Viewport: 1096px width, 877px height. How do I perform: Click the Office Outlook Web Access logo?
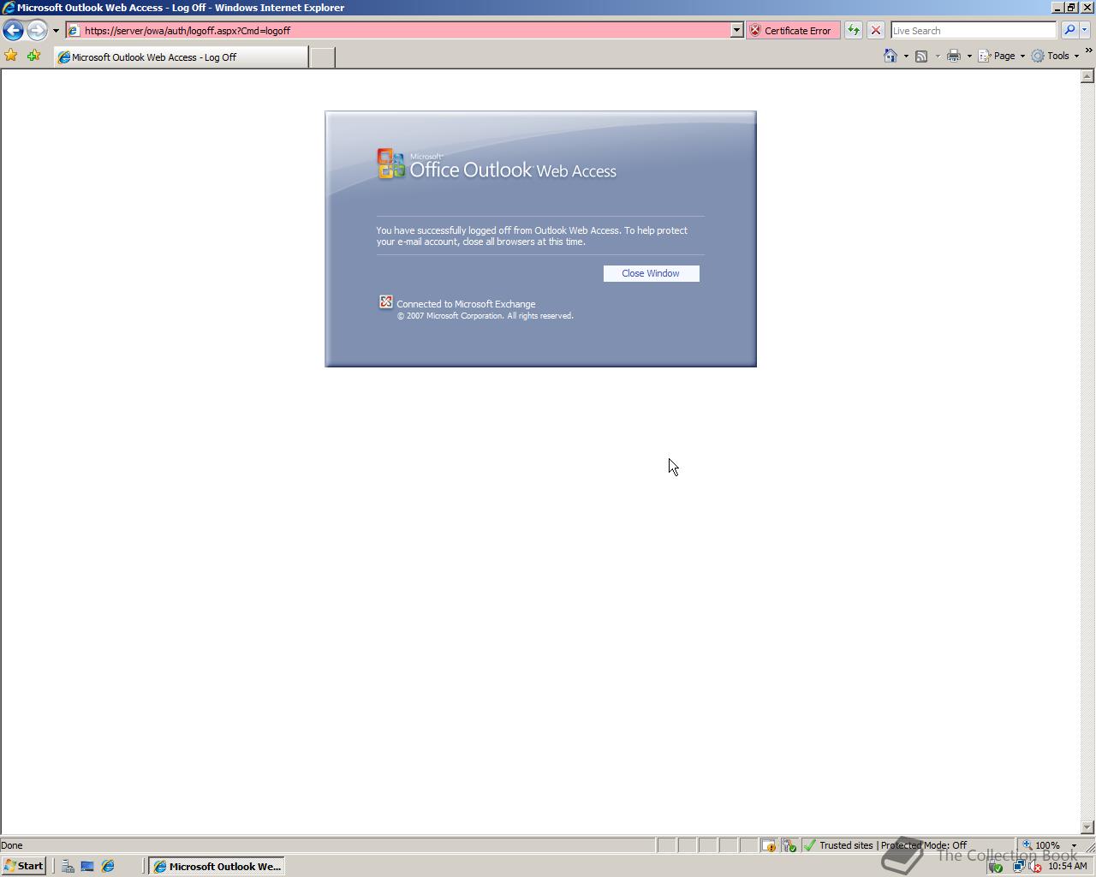(497, 164)
